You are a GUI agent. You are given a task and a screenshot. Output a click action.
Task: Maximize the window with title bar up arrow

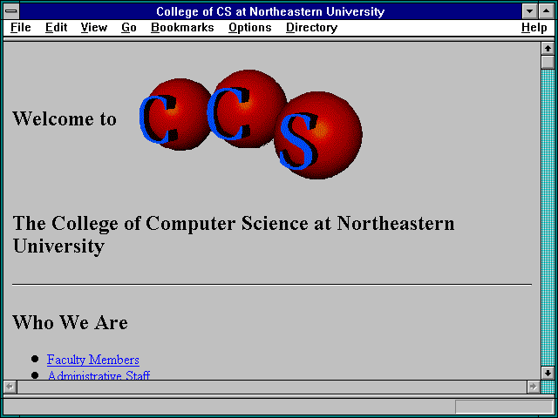click(x=547, y=11)
